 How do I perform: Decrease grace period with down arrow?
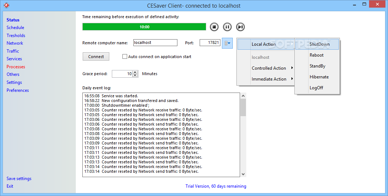(135, 75)
